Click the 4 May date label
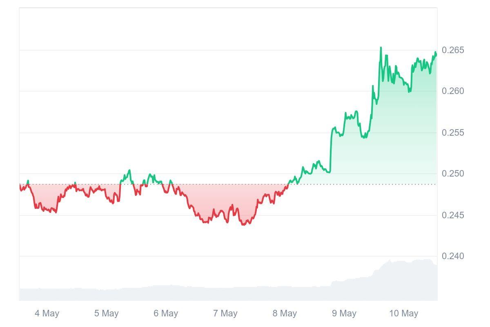 47,314
